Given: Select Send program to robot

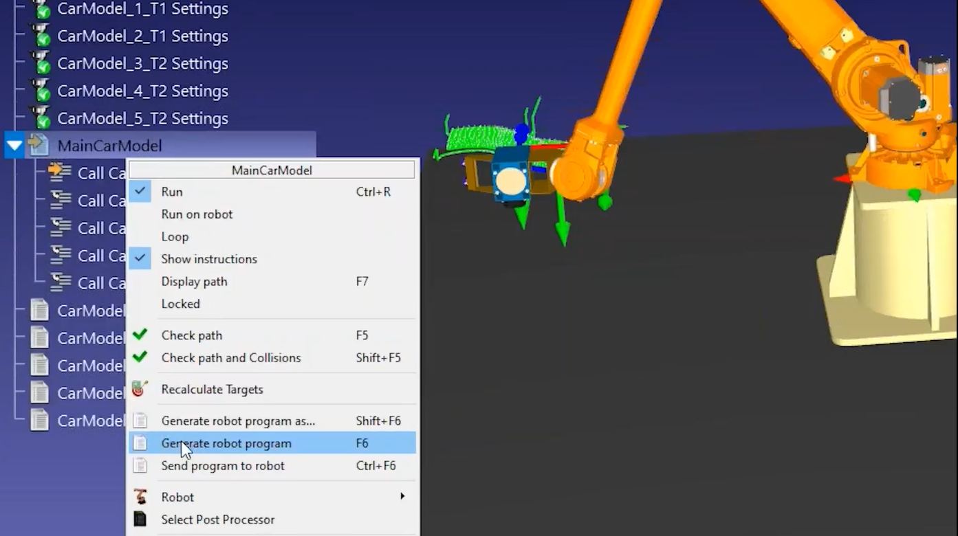Looking at the screenshot, I should pos(223,466).
